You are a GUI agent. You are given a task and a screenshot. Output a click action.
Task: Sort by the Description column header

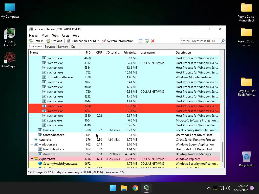tap(197, 53)
